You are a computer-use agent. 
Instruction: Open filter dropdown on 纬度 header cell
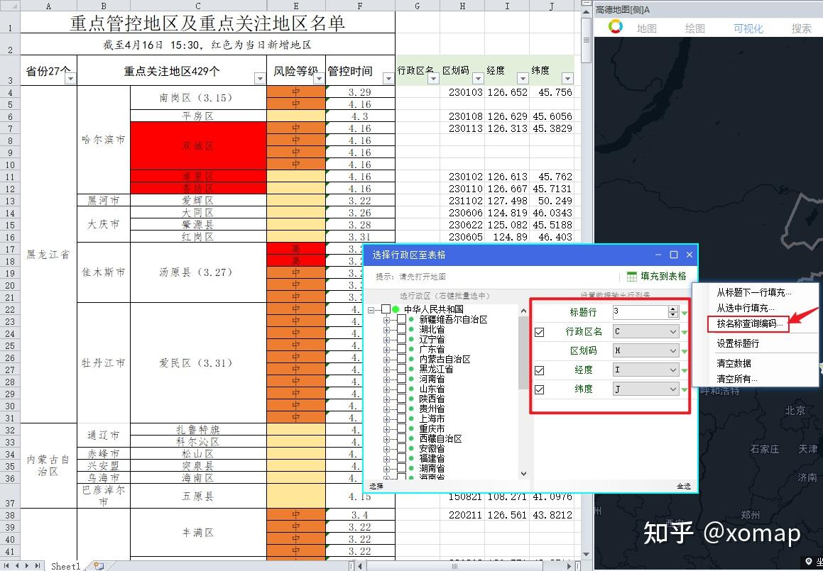567,79
